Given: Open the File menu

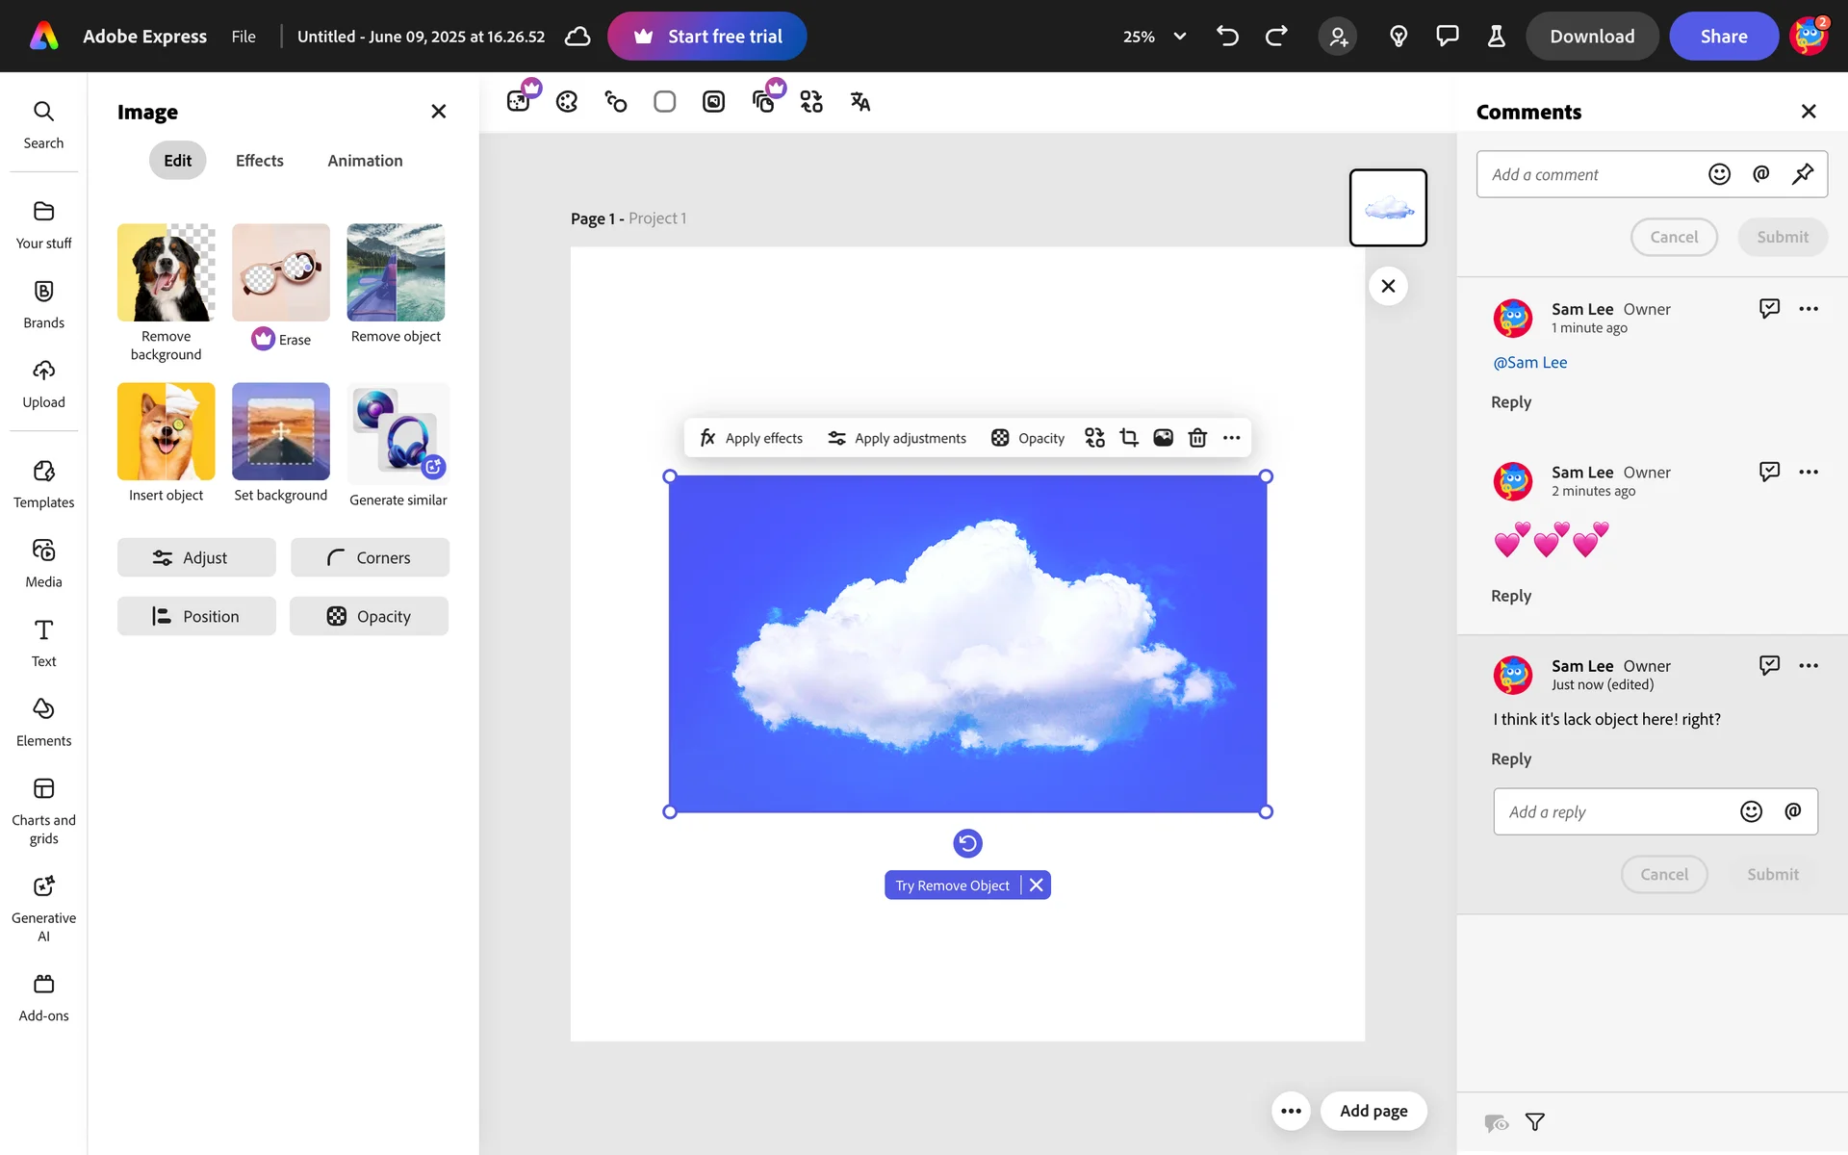Looking at the screenshot, I should click(244, 37).
